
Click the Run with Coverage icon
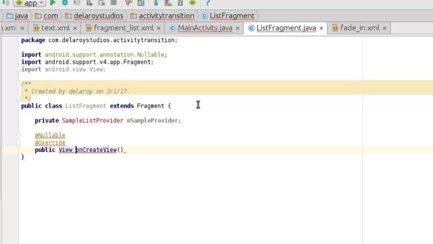[77, 3]
